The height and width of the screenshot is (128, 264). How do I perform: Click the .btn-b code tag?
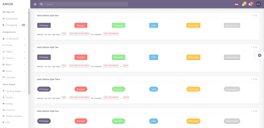[x=126, y=98]
